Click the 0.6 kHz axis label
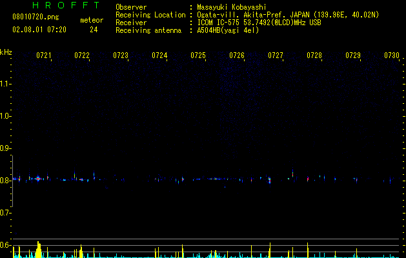The image size is (406, 258). pyautogui.click(x=5, y=245)
